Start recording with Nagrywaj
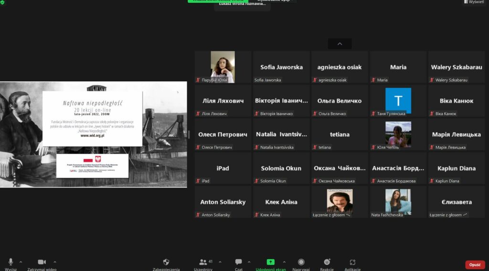Screen dimensions: 489x271 click(x=301, y=262)
